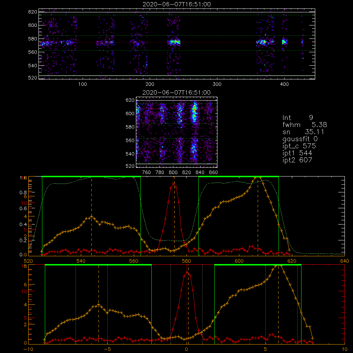Click x-axis label 100 on top image

[82, 84]
